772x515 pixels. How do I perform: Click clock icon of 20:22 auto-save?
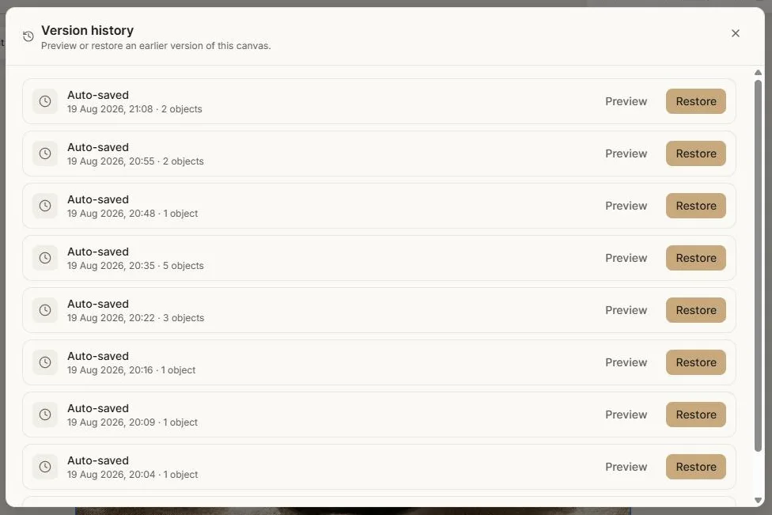(x=45, y=310)
